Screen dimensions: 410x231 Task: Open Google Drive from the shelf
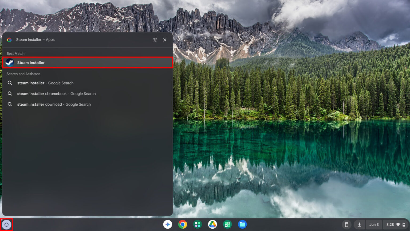212,224
